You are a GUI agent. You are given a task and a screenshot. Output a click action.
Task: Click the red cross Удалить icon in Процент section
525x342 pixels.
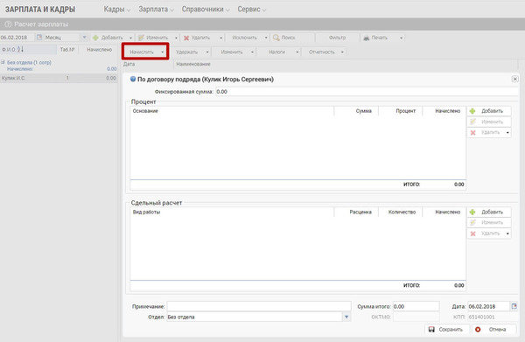(472, 133)
